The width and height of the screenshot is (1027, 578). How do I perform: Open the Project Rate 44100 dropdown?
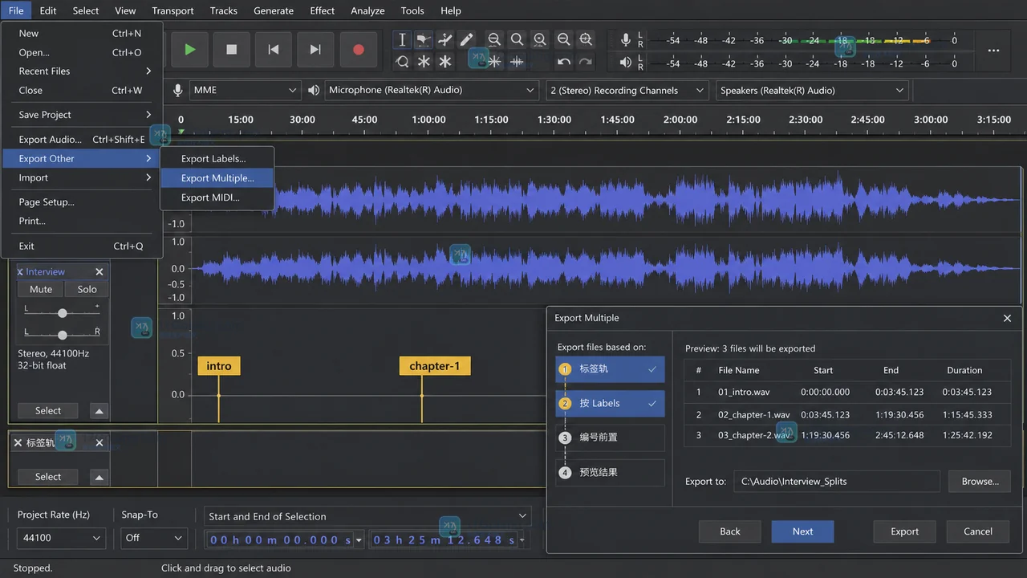(x=61, y=538)
